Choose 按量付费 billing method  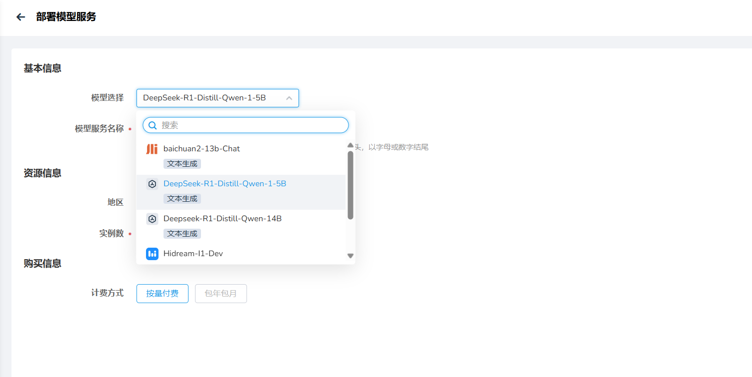tap(162, 294)
